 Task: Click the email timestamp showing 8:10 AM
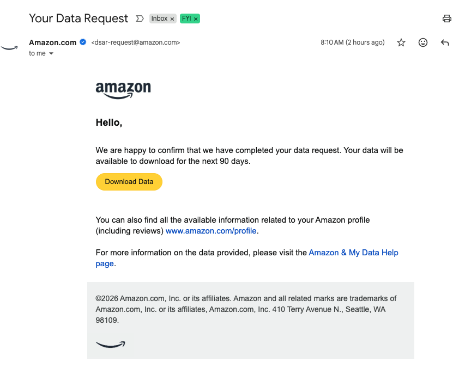point(353,42)
